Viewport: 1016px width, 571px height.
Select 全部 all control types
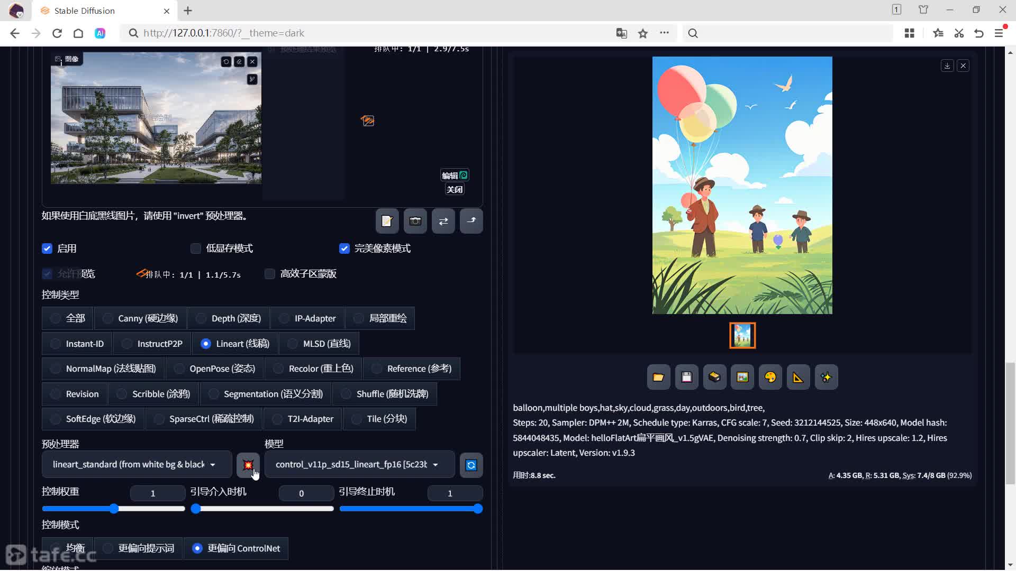point(67,318)
